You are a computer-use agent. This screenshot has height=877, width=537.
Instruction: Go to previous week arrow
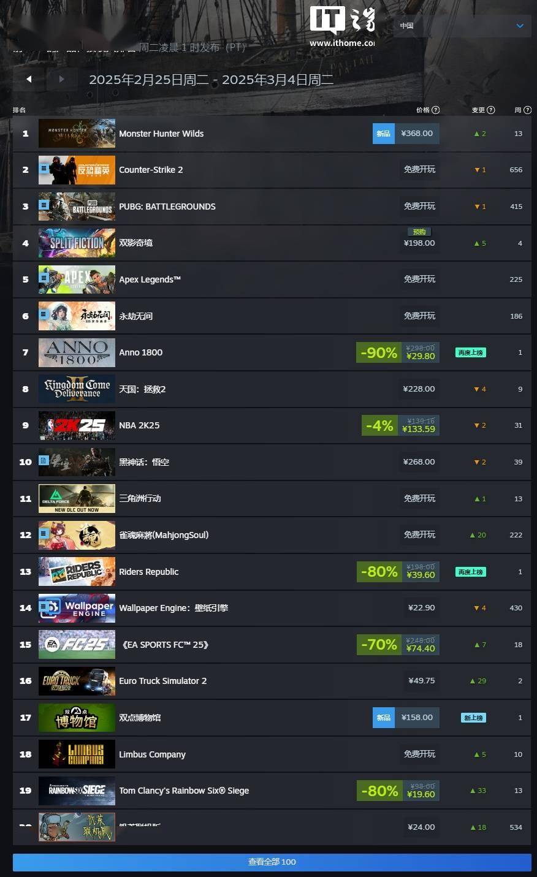[29, 79]
